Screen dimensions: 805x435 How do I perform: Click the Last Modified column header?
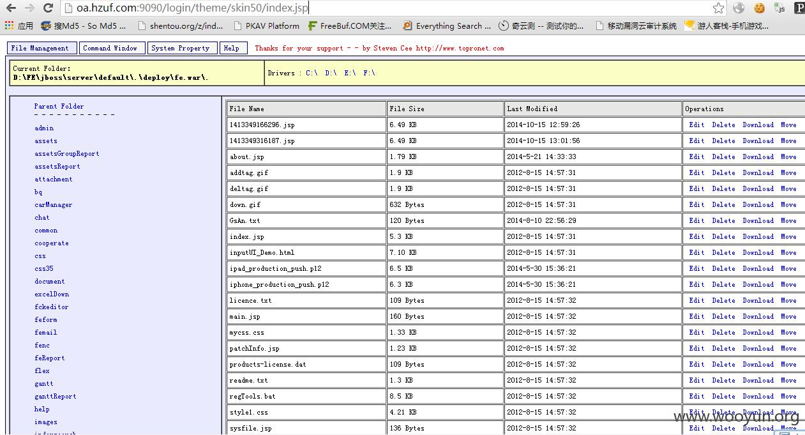coord(593,109)
